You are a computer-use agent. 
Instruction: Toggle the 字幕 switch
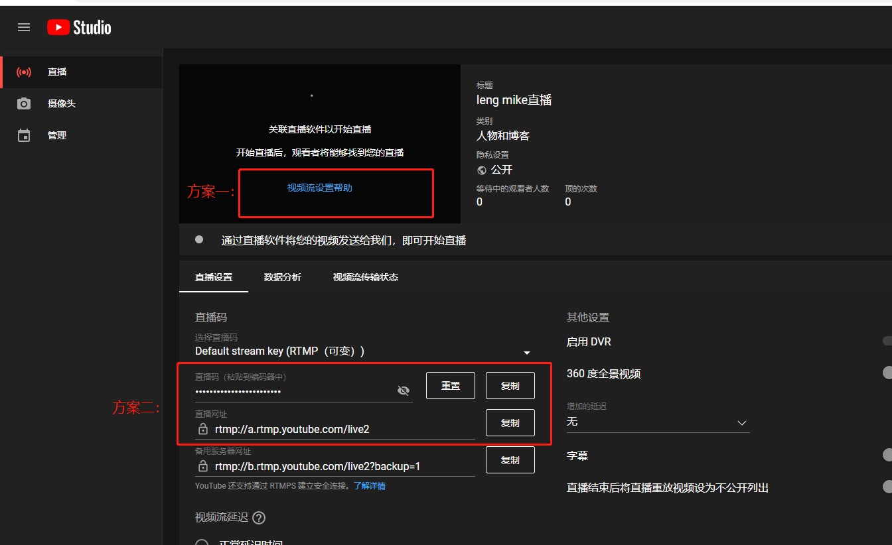coord(887,455)
